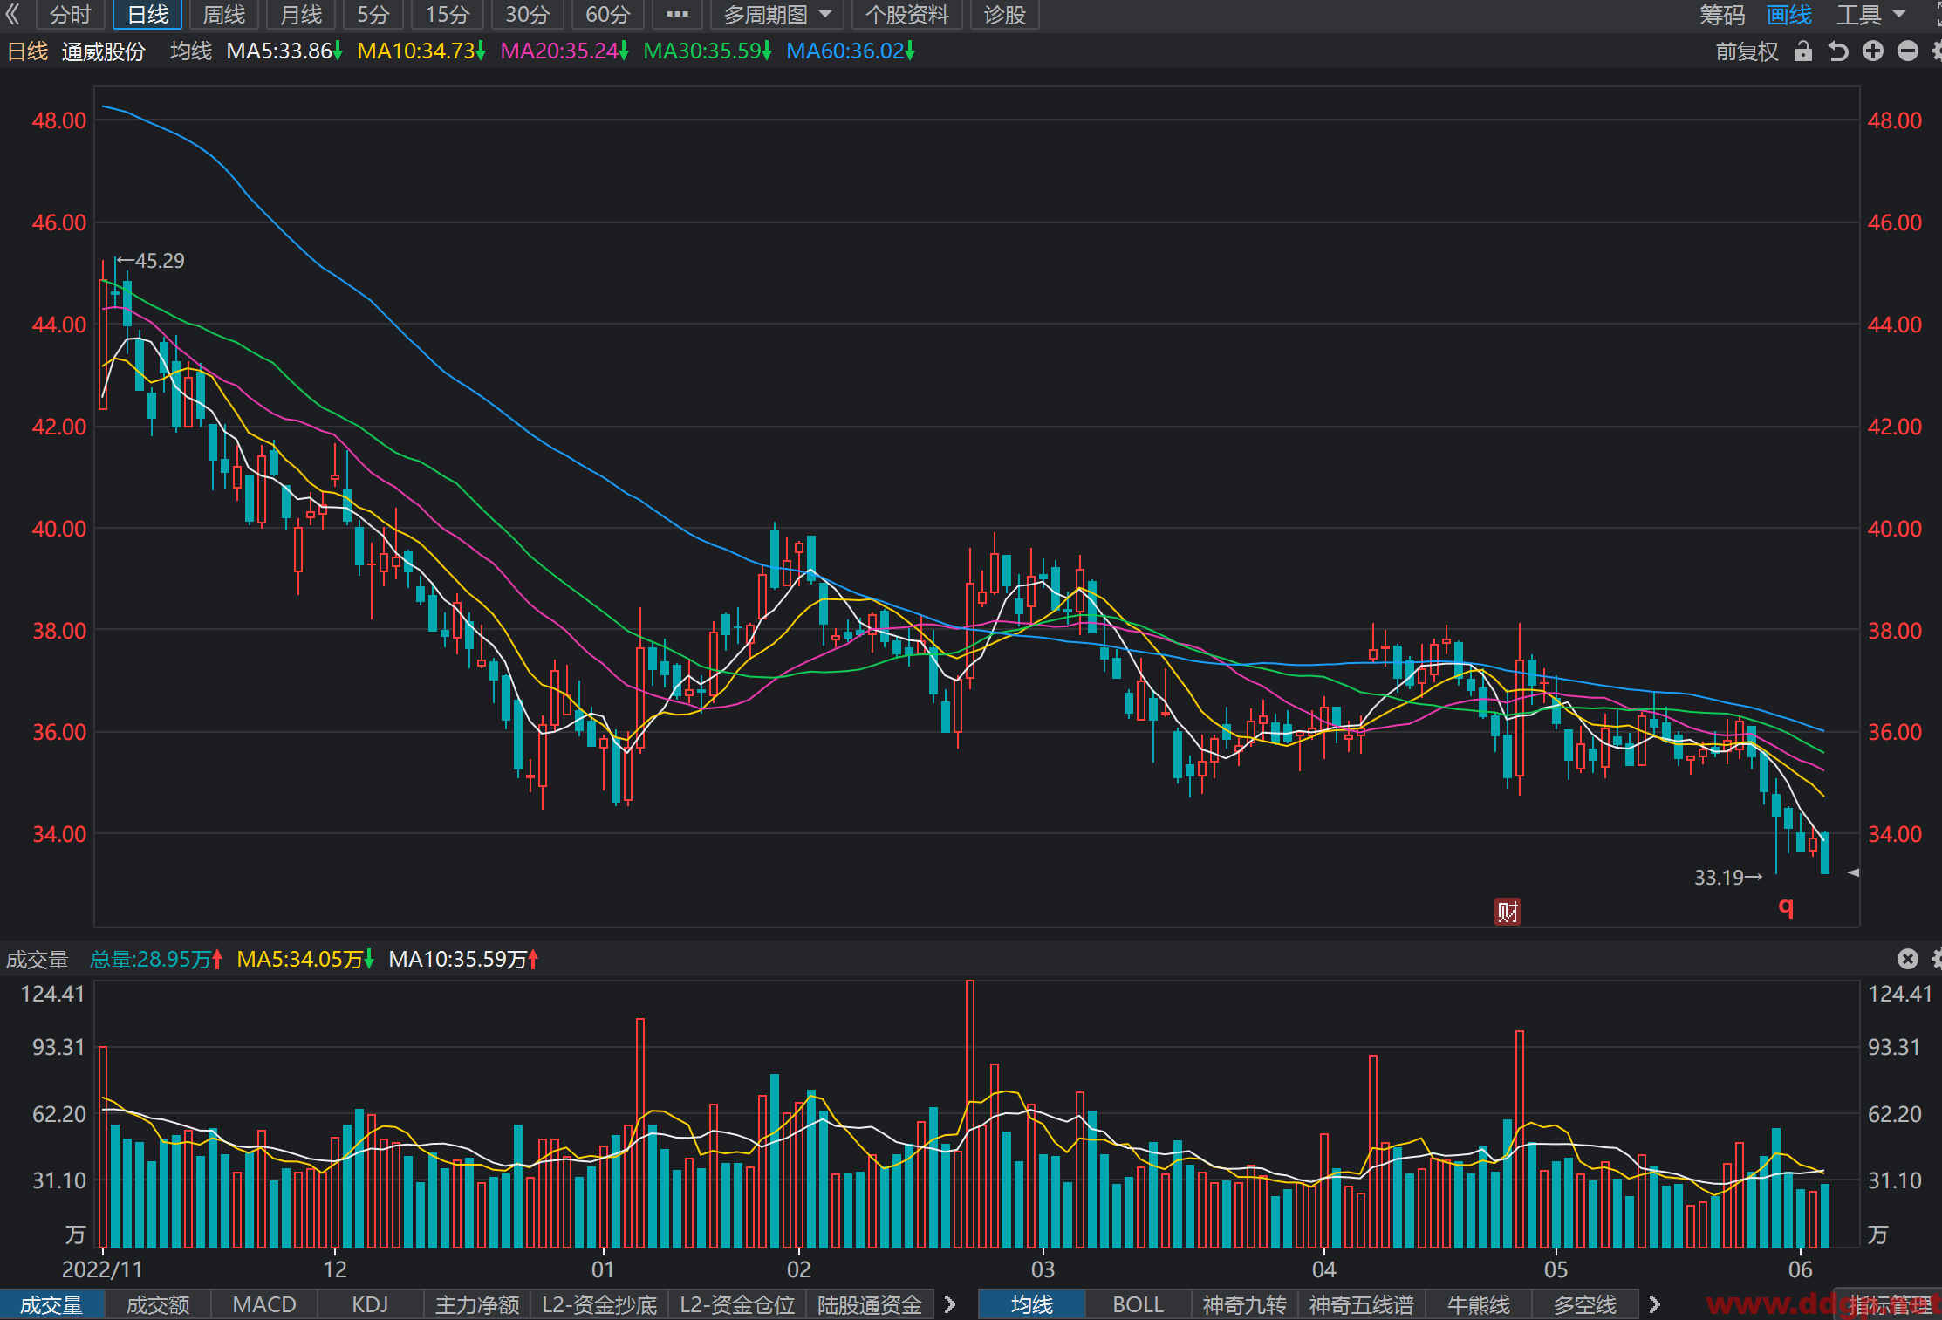Toggle the chart lock icon
The width and height of the screenshot is (1942, 1320).
click(1803, 51)
